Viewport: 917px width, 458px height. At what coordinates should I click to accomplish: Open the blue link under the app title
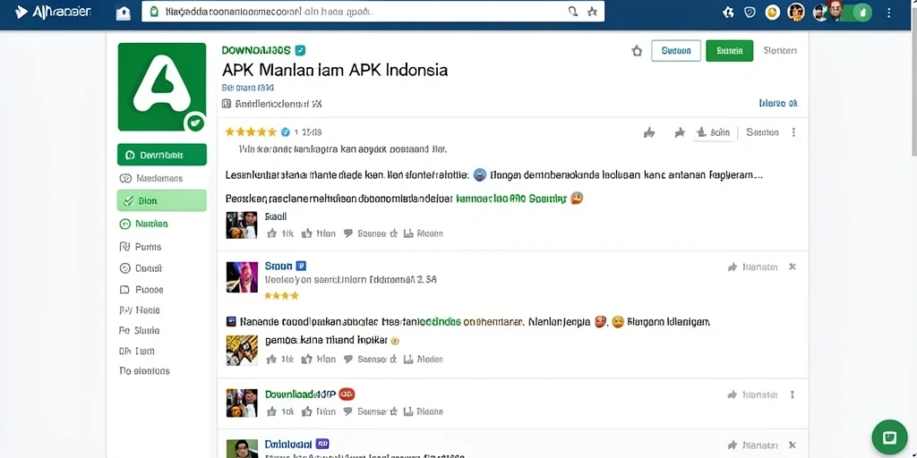point(248,88)
